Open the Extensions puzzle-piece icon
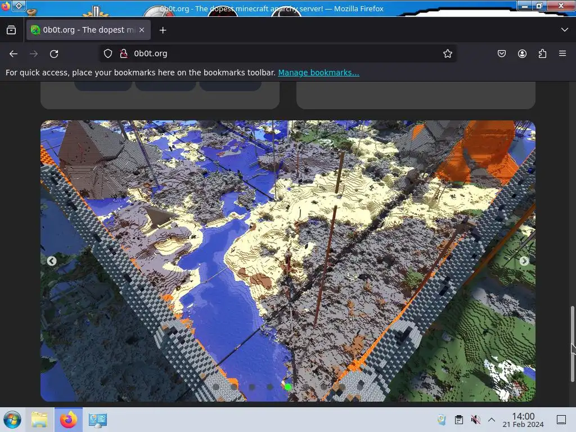The width and height of the screenshot is (576, 432). (x=542, y=53)
